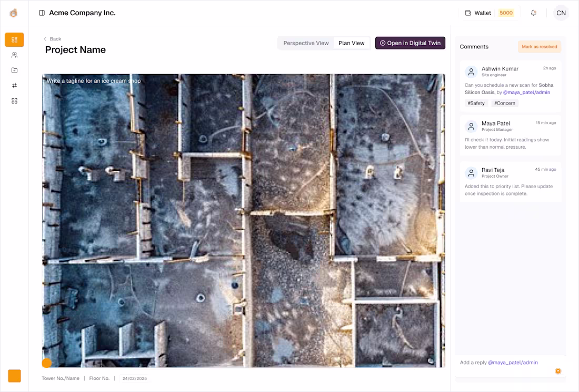The width and height of the screenshot is (579, 392).
Task: Click the '15 min ago' timestamp
Action: [546, 123]
